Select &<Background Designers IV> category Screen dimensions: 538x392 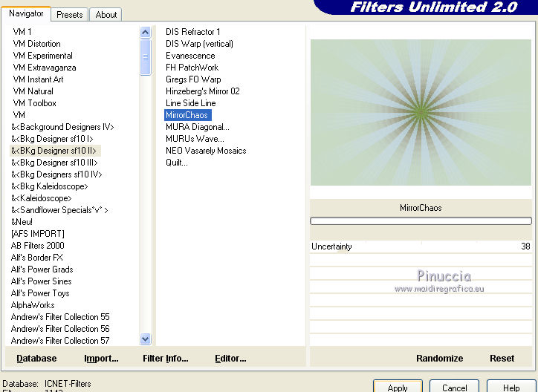62,127
